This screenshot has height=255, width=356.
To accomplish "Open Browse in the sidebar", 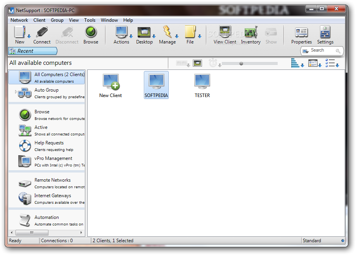I will 47,115.
